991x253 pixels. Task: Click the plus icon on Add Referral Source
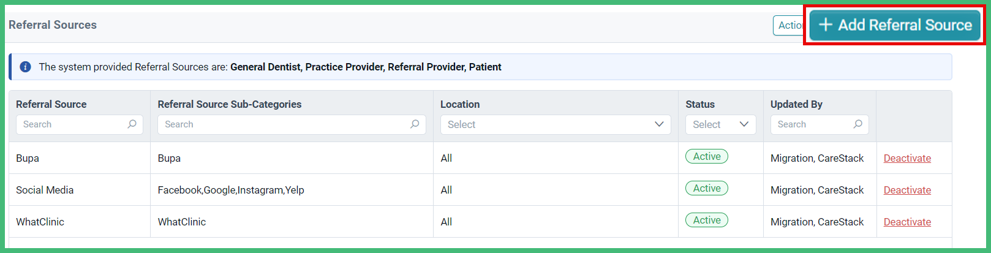coord(826,25)
